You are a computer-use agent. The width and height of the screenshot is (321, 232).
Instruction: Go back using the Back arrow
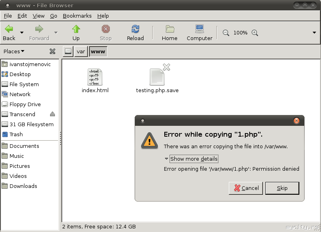9,33
